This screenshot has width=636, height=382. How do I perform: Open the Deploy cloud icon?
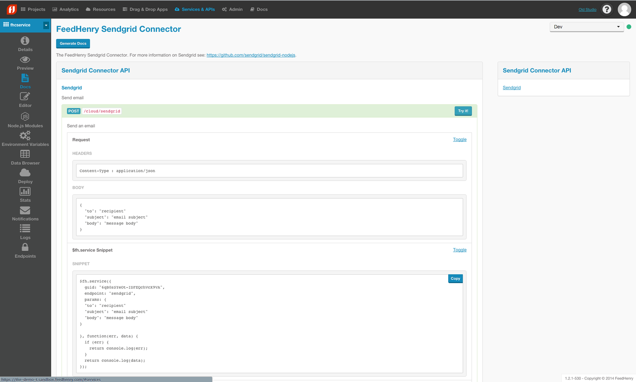(25, 173)
